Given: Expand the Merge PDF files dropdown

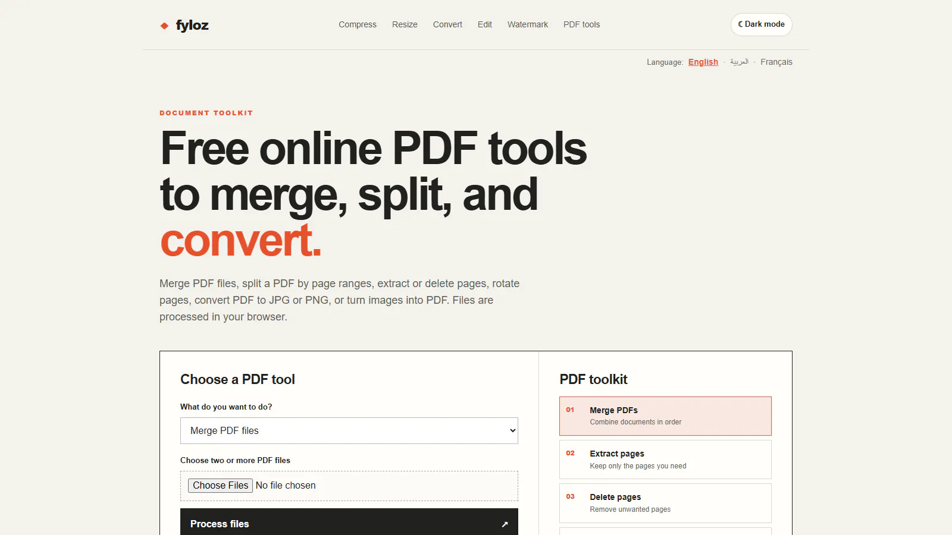Looking at the screenshot, I should (x=349, y=430).
